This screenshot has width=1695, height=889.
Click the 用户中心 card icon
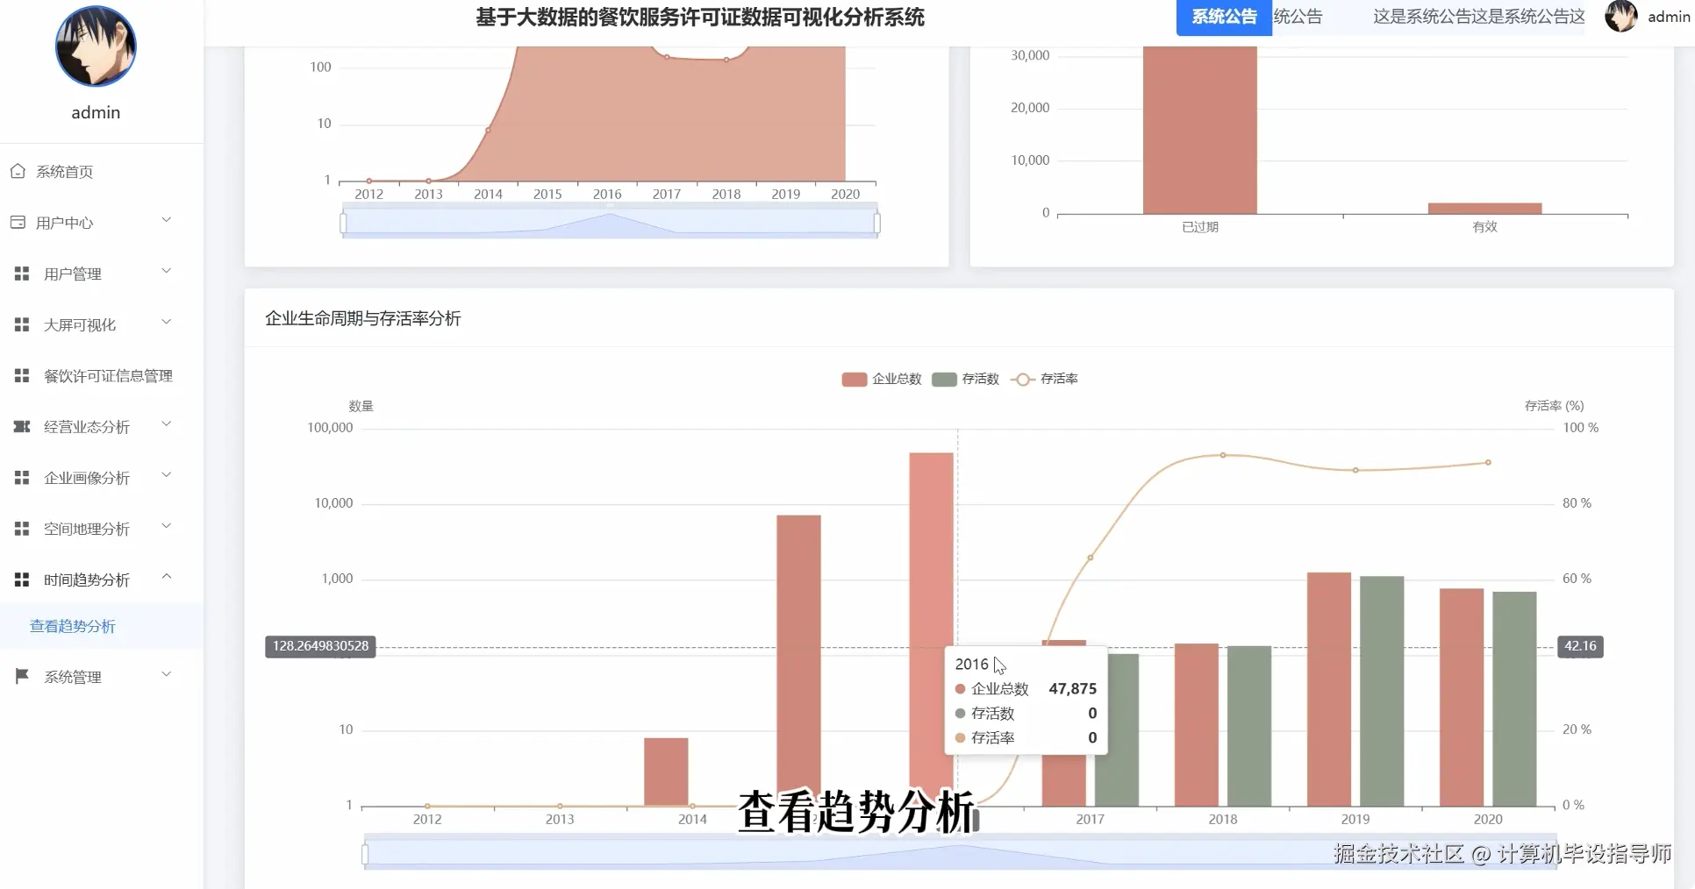pos(18,222)
